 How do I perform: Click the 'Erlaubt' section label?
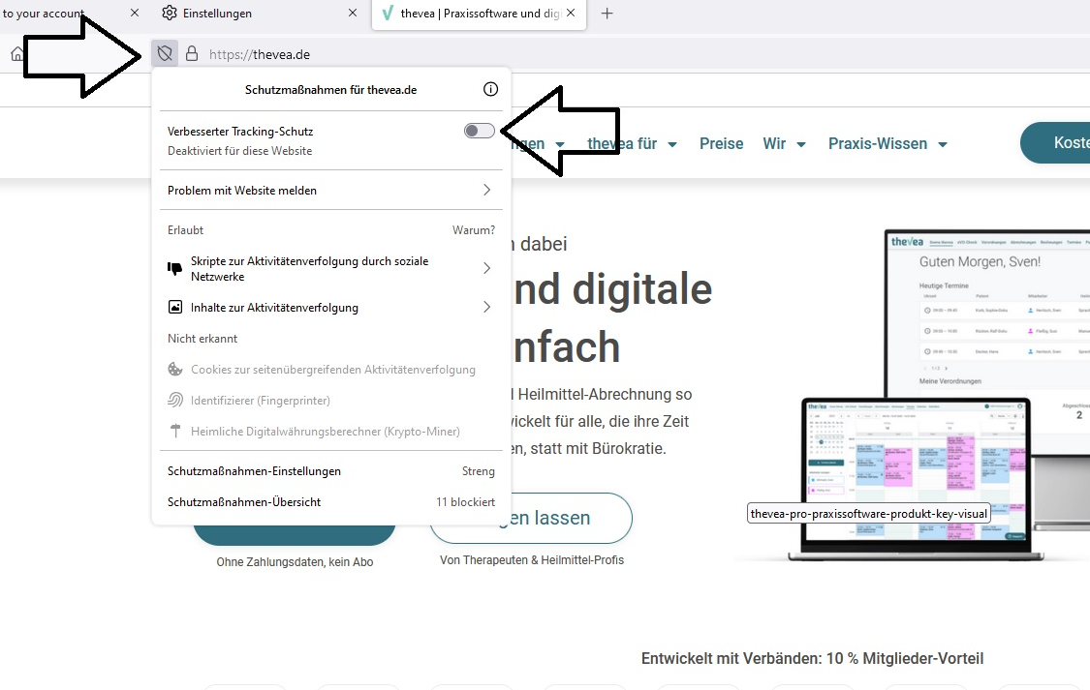coord(186,229)
